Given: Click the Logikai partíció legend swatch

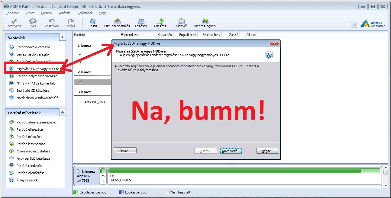Looking at the screenshot, I should (x=121, y=192).
